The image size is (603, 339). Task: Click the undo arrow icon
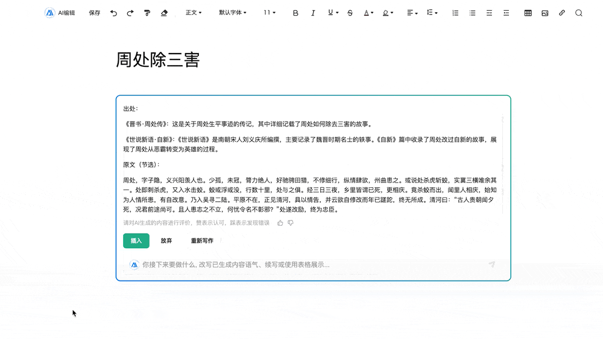pos(113,13)
